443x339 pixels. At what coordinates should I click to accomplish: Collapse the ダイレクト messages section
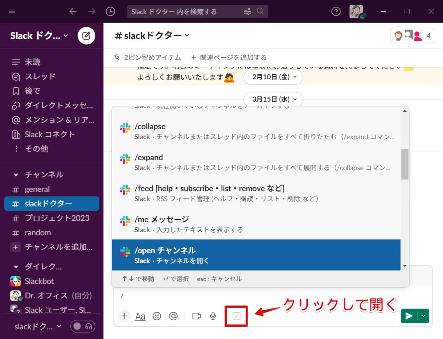coord(16,267)
